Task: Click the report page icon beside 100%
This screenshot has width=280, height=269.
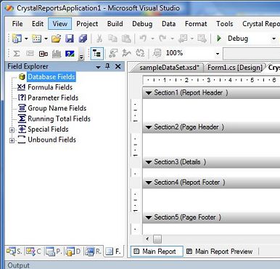Action: click(157, 53)
